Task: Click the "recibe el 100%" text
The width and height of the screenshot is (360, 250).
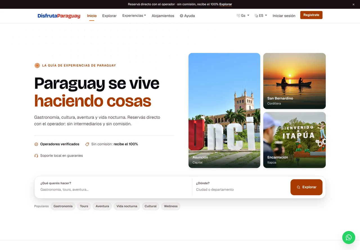Action: coord(126,144)
